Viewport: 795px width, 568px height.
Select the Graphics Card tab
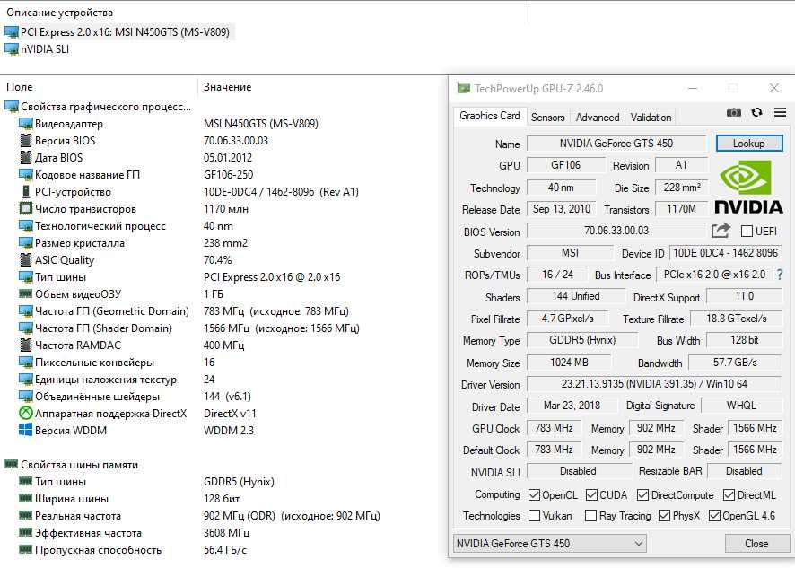489,116
